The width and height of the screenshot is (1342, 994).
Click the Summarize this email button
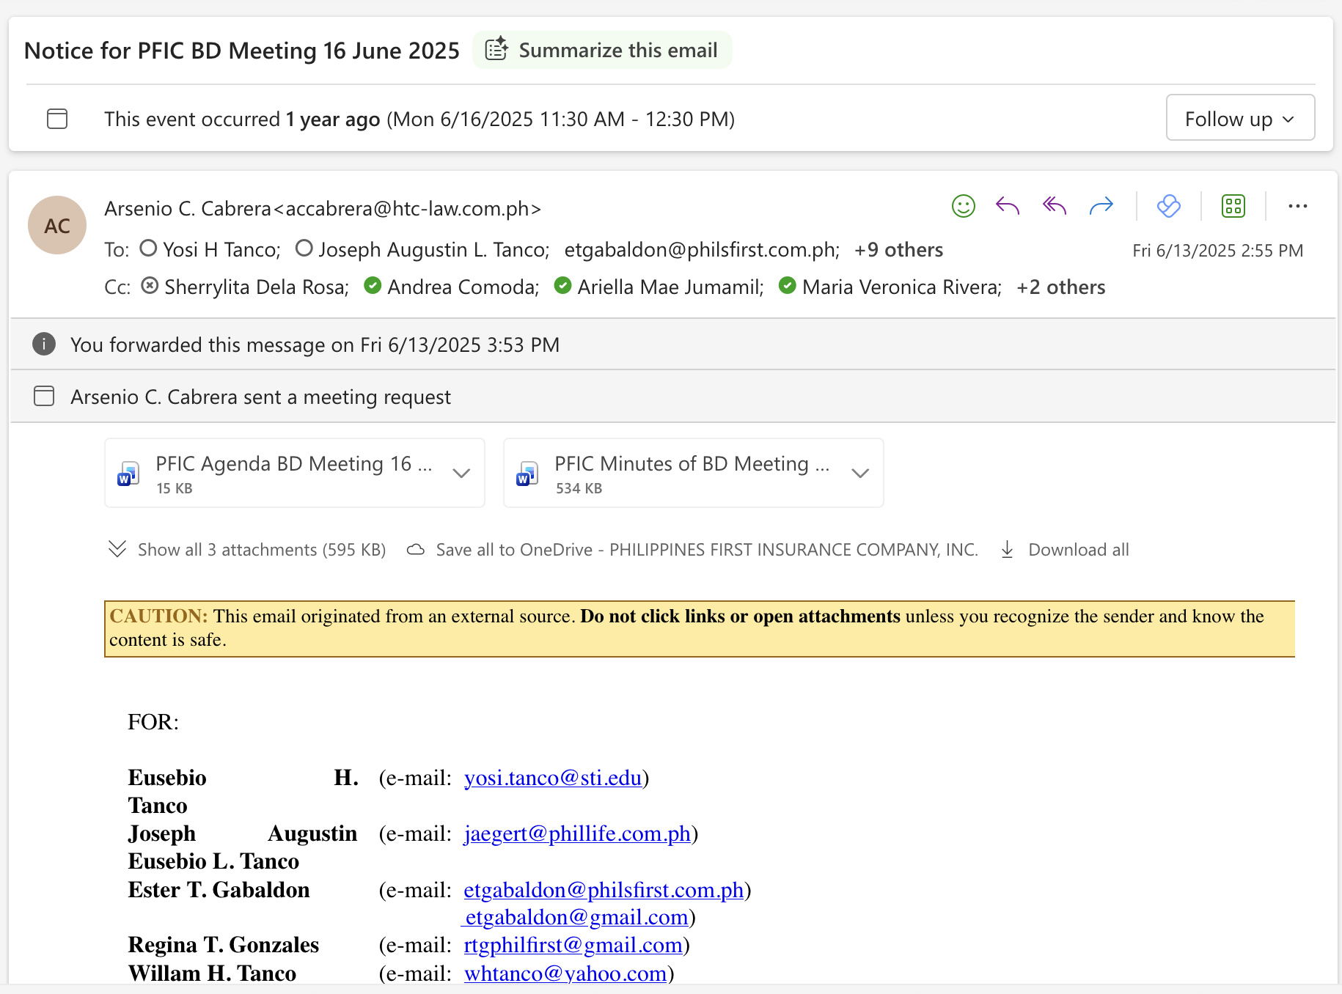602,50
